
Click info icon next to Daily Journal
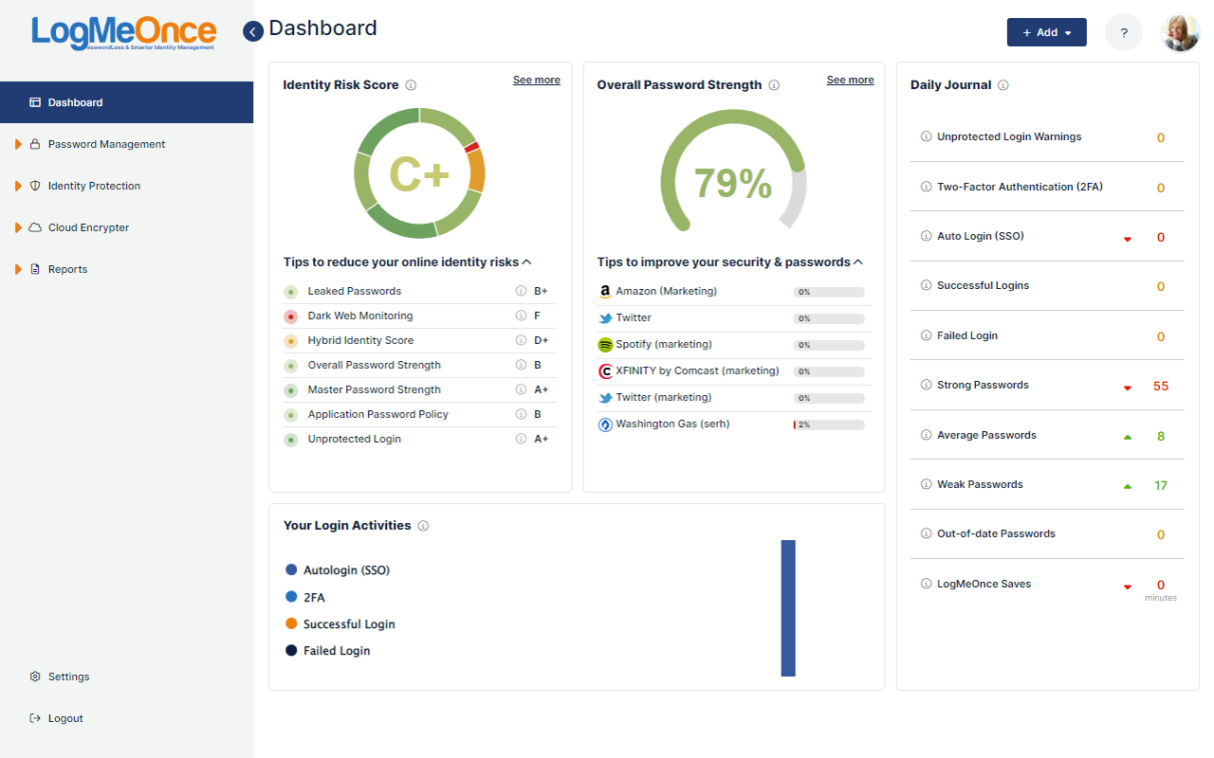[x=1003, y=85]
